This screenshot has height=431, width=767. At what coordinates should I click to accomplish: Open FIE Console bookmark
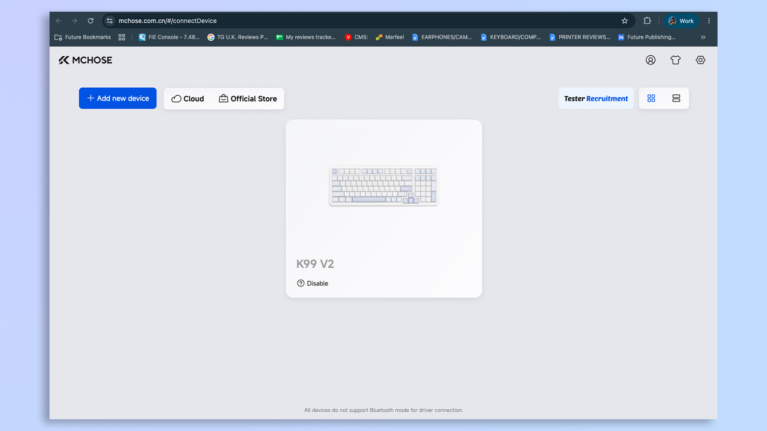tap(169, 37)
